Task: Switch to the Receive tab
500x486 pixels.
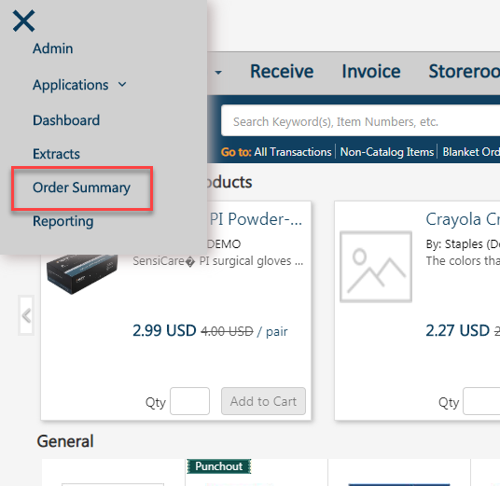Action: tap(282, 71)
